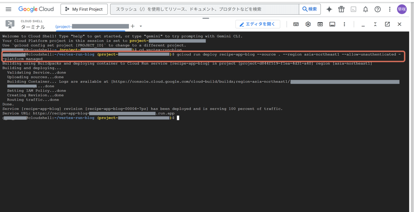
Task: Toggle the on-screen keyboard icon
Action: [x=296, y=24]
